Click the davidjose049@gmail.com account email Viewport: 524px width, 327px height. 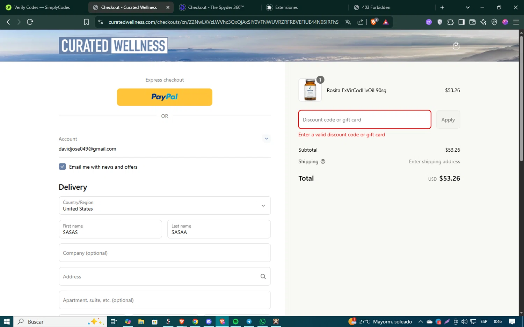[87, 149]
